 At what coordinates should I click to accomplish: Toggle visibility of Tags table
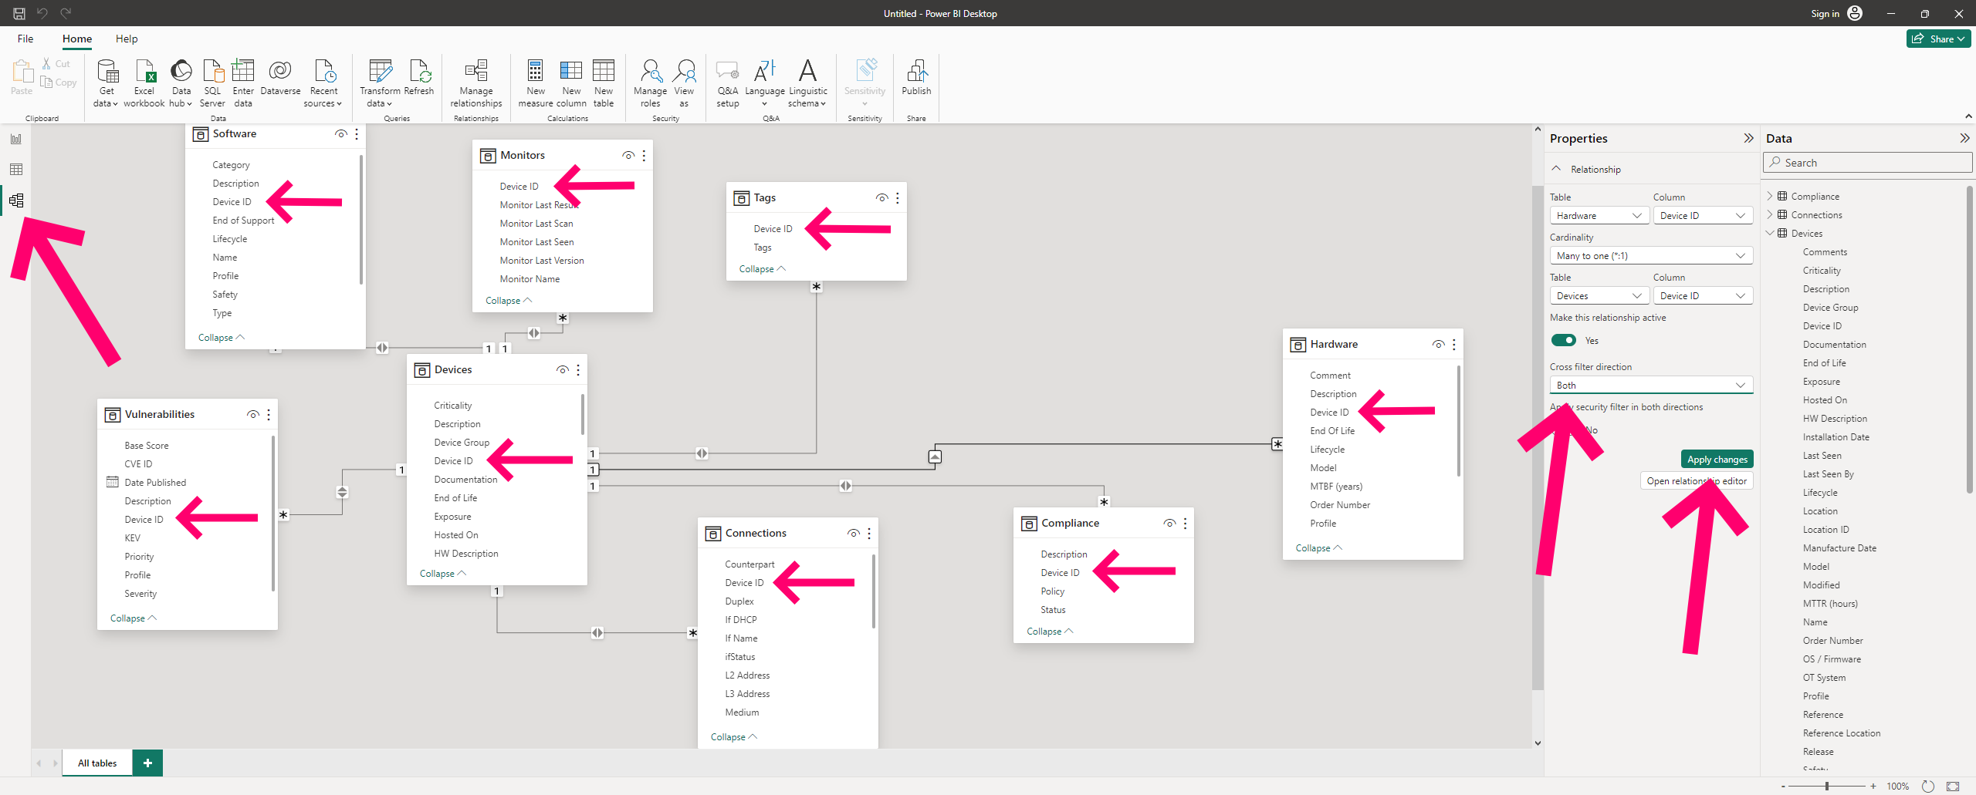point(881,198)
